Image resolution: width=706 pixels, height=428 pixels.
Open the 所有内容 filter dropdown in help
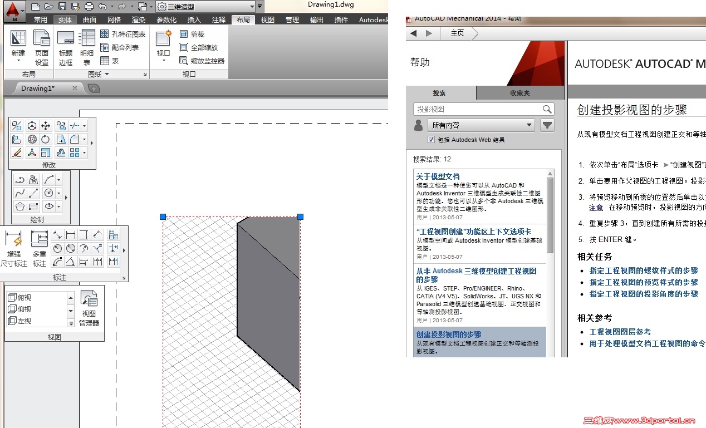(481, 125)
